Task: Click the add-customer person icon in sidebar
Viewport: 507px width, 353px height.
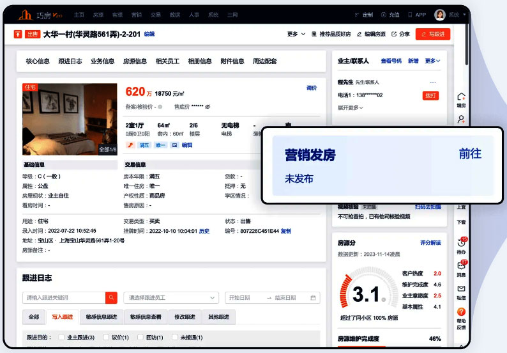Action: point(461,119)
